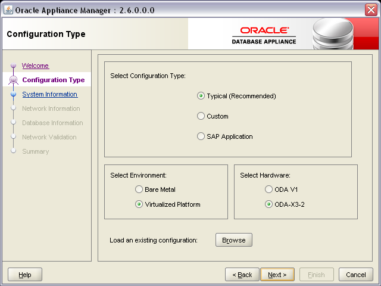This screenshot has height=286, width=381.
Task: Click the database cylinder graphic
Action: coord(333,34)
